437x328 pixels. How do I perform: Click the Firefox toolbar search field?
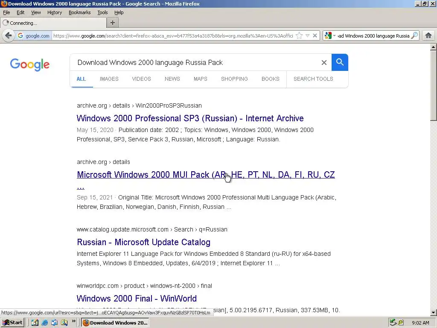pyautogui.click(x=373, y=36)
